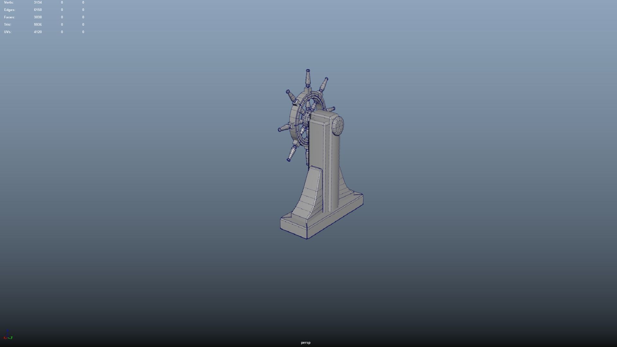This screenshot has height=347, width=617.
Task: Click the Edges total value 6150
Action: tap(38, 10)
